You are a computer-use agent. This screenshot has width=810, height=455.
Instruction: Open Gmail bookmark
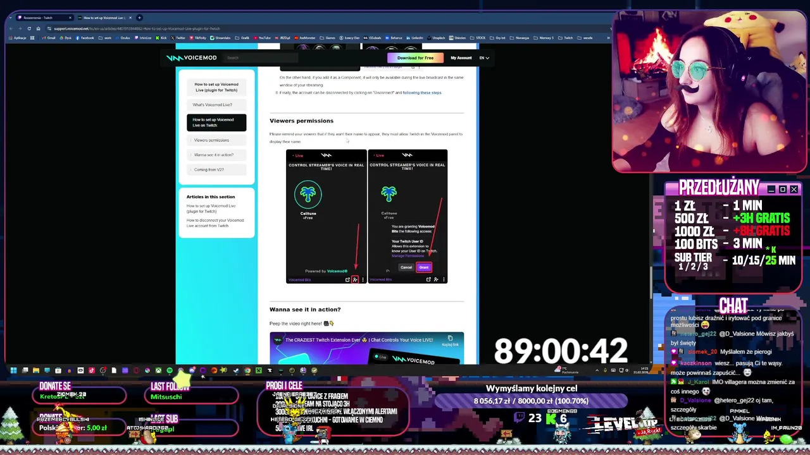49,38
